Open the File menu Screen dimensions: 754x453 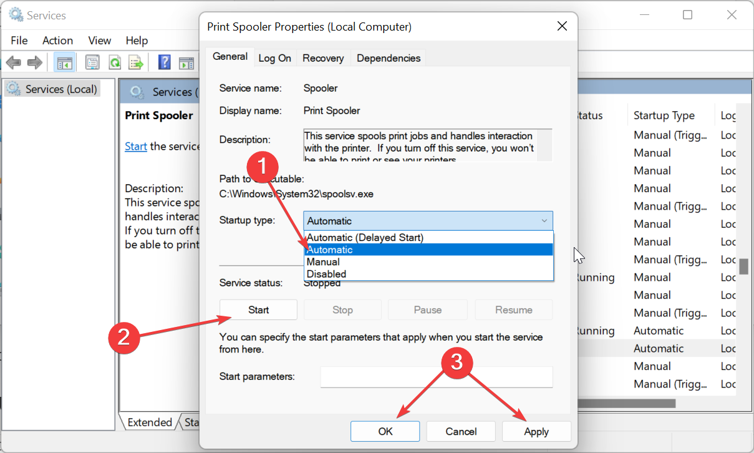point(19,40)
